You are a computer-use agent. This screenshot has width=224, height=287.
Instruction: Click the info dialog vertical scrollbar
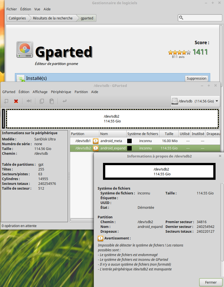pos(222,222)
